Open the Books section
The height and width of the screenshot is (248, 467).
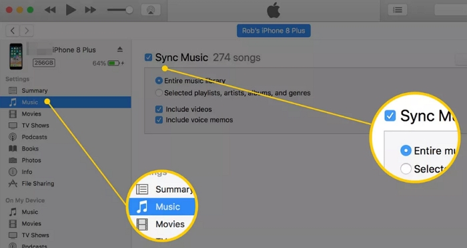(x=65, y=148)
